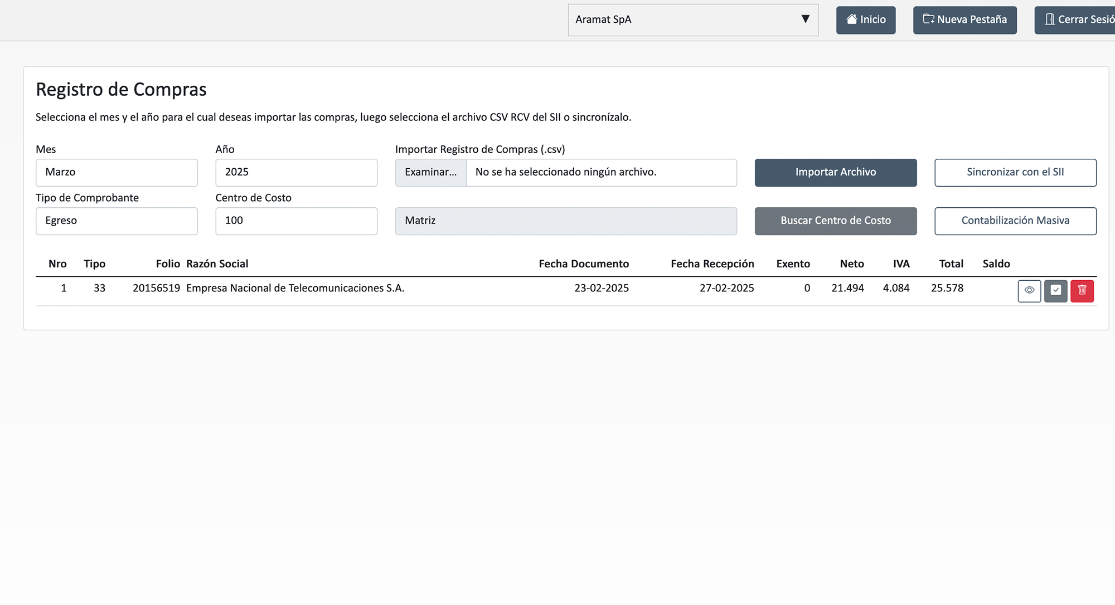Screen dimensions: 1115x605
Task: Open the Mes dropdown showing Marzo
Action: [117, 173]
